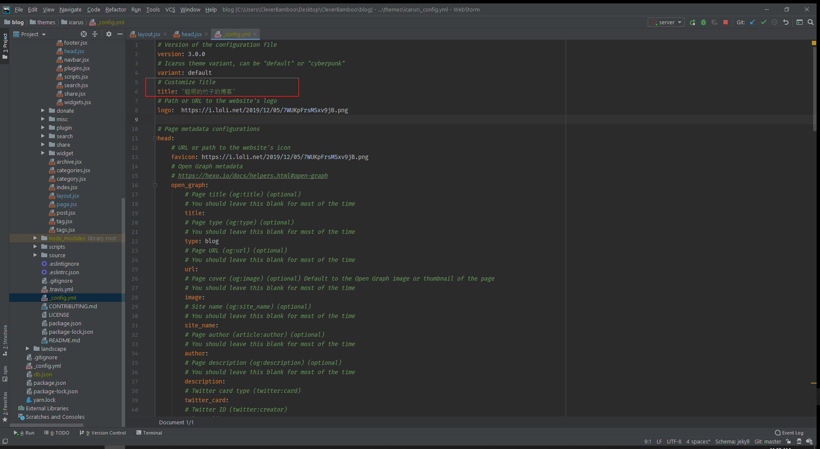This screenshot has height=449, width=820.
Task: Open the server run configuration dropdown
Action: [x=679, y=22]
